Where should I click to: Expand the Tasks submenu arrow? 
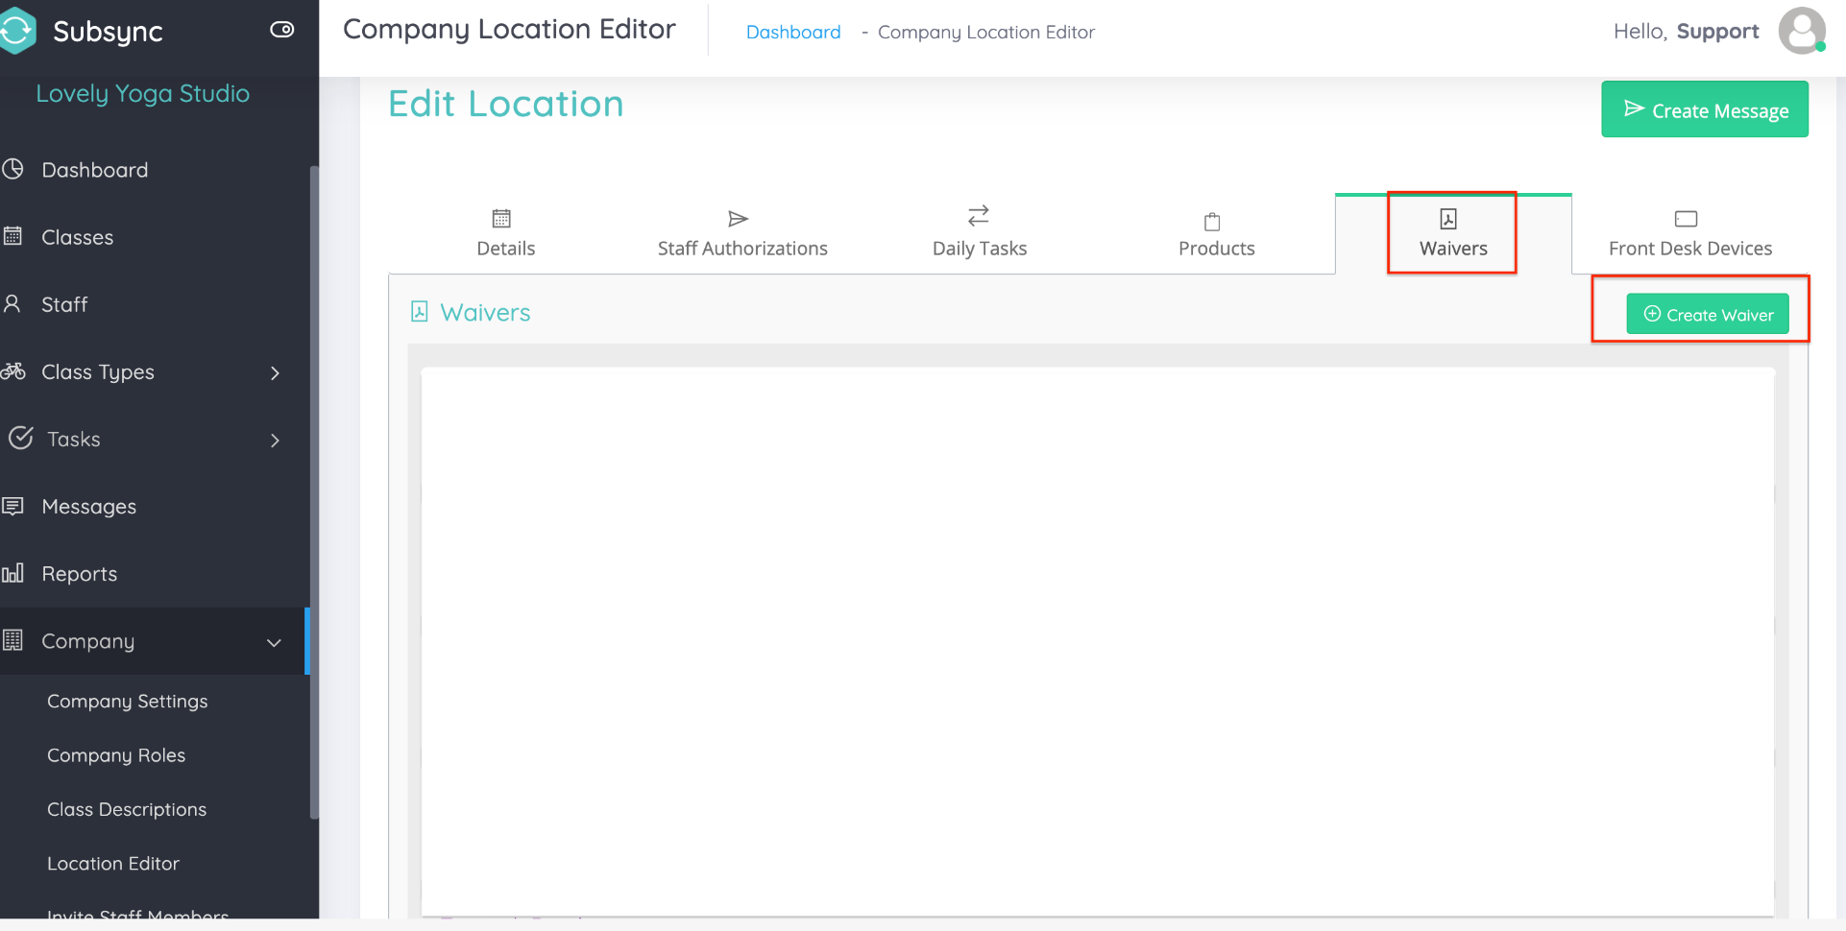[275, 440]
